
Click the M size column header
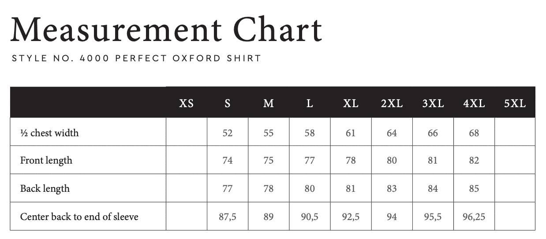(x=269, y=104)
